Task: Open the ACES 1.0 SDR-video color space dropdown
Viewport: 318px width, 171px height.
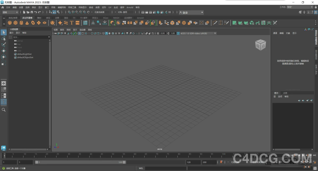Action: pos(215,33)
